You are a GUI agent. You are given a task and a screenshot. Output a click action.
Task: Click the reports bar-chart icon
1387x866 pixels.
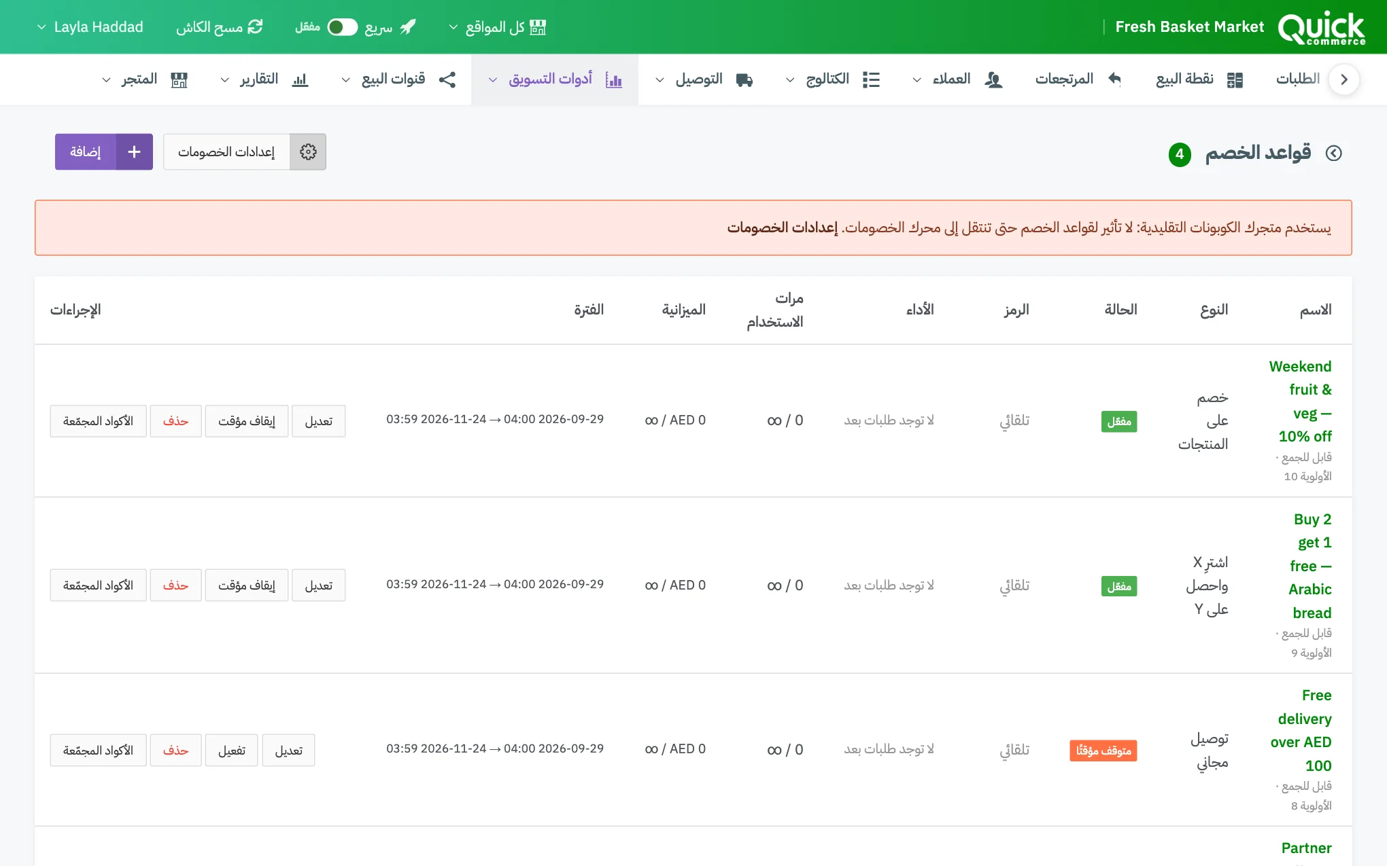click(300, 80)
